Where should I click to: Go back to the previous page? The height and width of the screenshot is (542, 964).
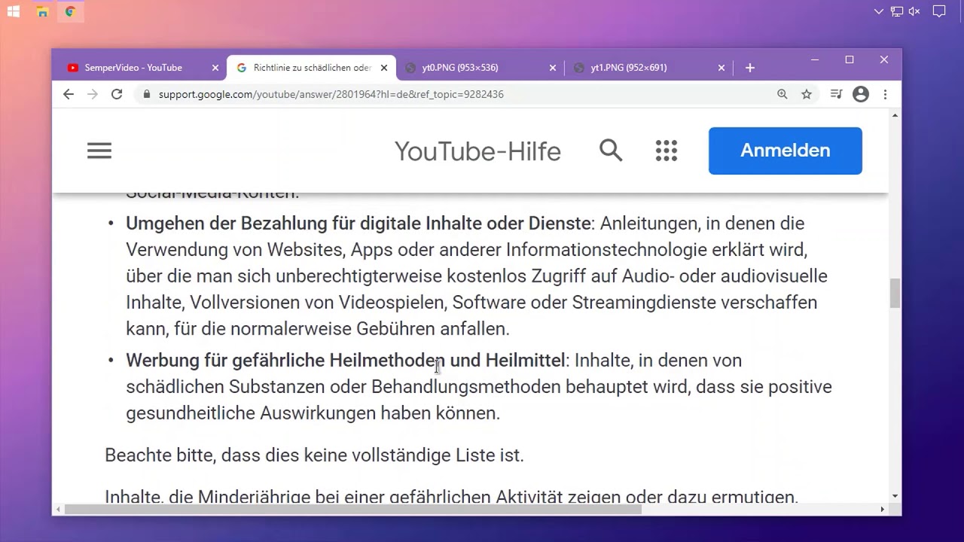(x=69, y=94)
